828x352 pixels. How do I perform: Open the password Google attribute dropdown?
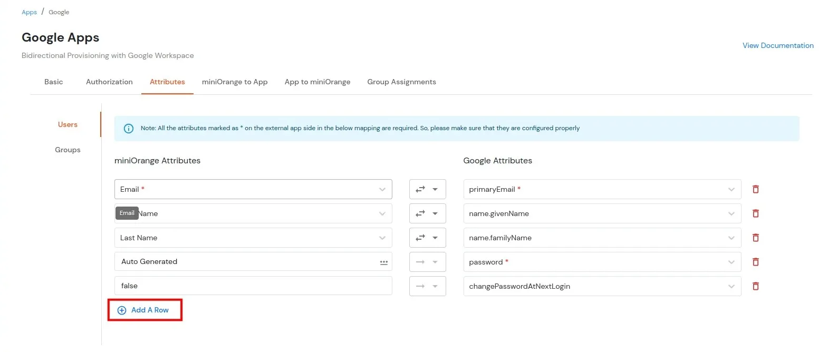pyautogui.click(x=602, y=262)
